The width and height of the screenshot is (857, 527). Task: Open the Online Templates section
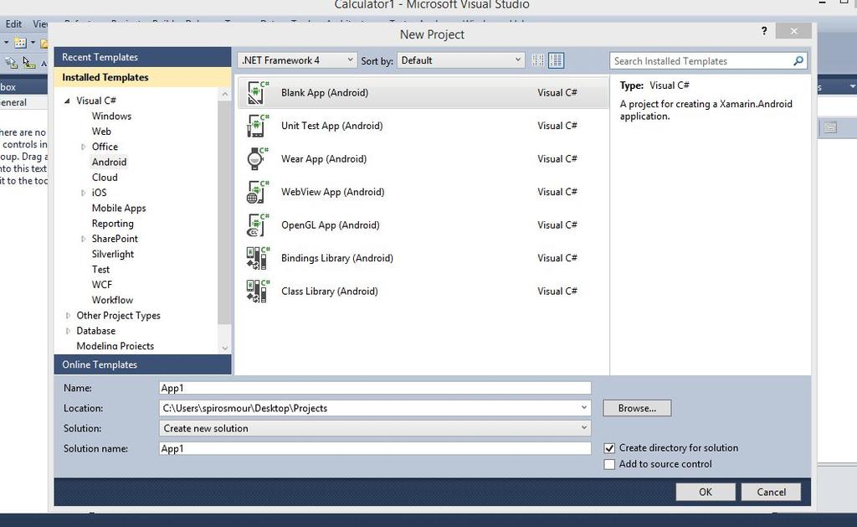142,364
